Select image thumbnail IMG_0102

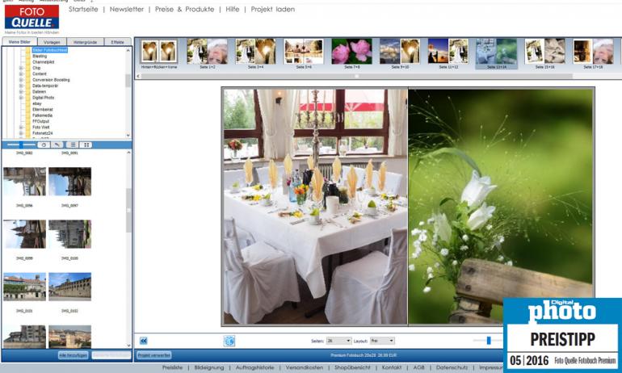(x=69, y=286)
